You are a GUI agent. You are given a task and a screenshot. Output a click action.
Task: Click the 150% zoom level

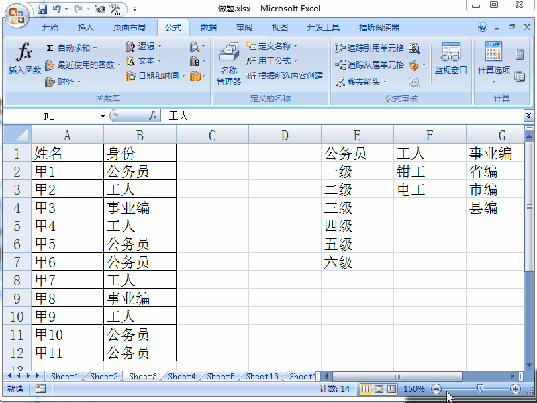[x=413, y=389]
